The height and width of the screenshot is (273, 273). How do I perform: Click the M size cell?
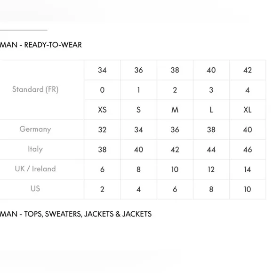[x=175, y=110]
